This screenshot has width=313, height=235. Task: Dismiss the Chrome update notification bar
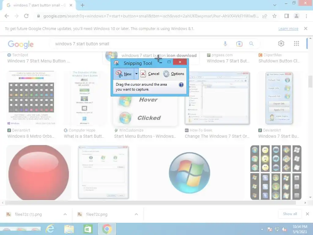306,28
